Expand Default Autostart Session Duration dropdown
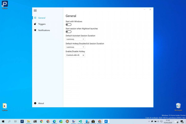Viewport: 186px width, 124px height. [75, 39]
